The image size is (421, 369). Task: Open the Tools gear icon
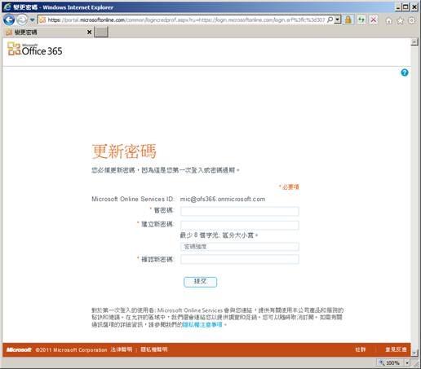coord(412,20)
